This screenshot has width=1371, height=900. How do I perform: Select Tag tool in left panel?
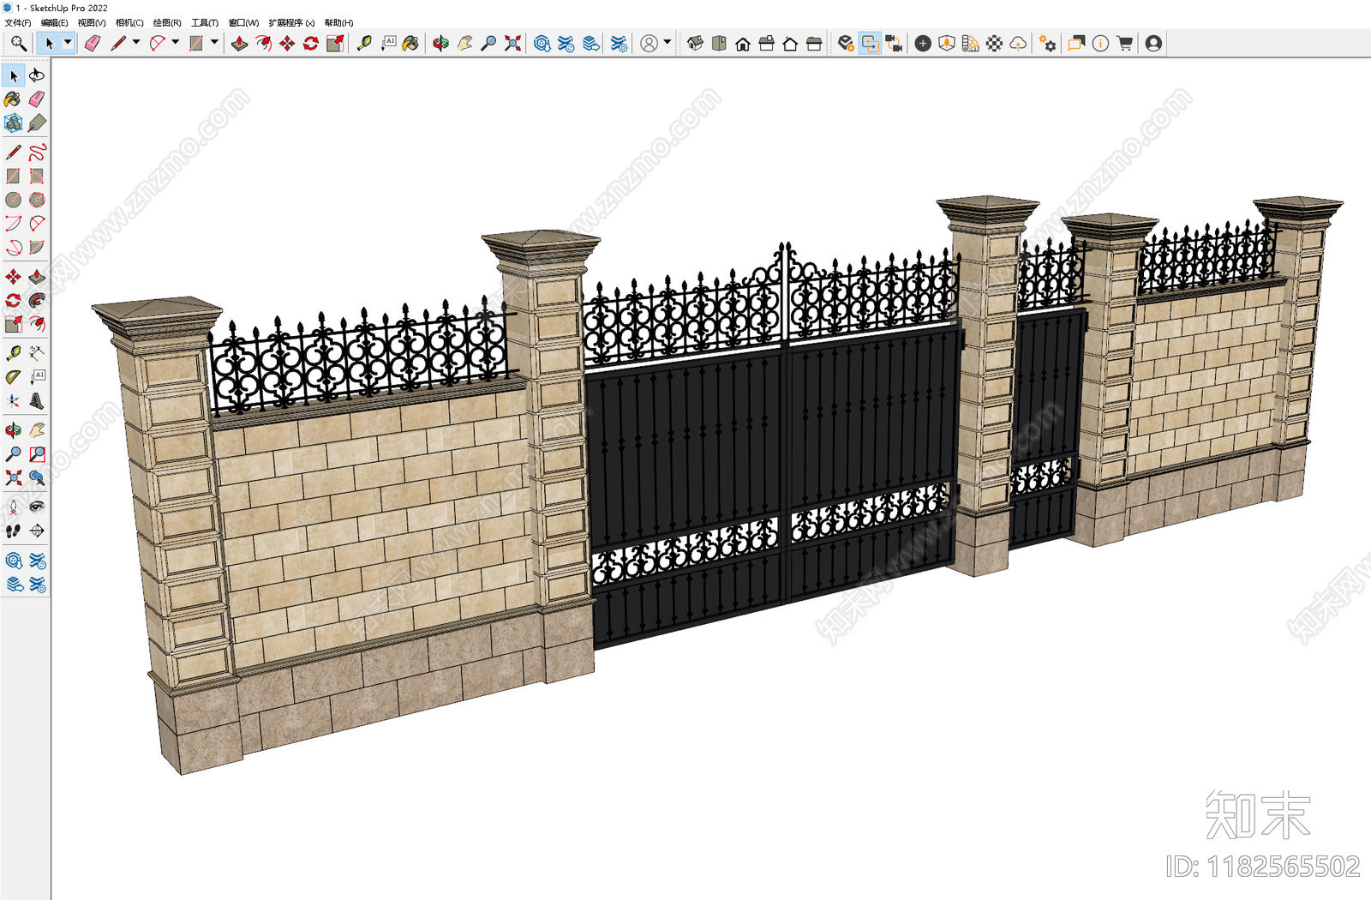(37, 123)
